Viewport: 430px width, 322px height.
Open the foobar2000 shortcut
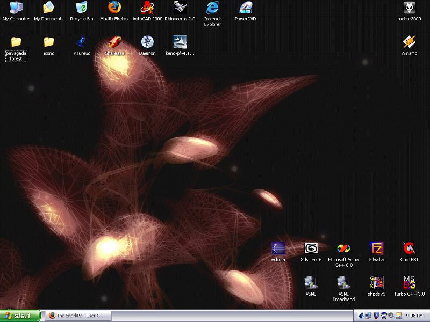[x=410, y=8]
